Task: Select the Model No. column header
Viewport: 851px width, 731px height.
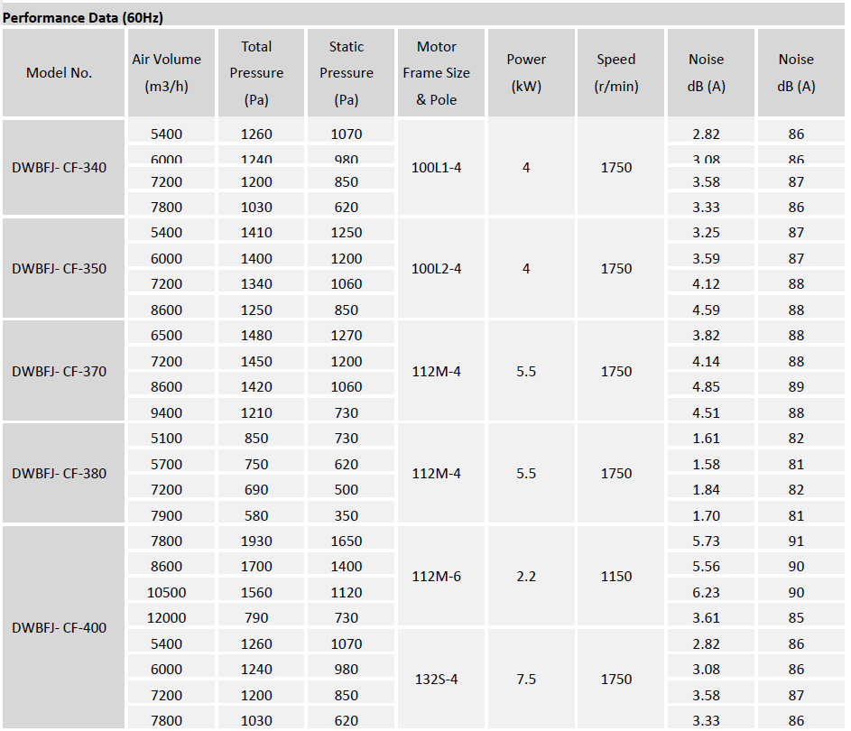Action: (x=60, y=73)
